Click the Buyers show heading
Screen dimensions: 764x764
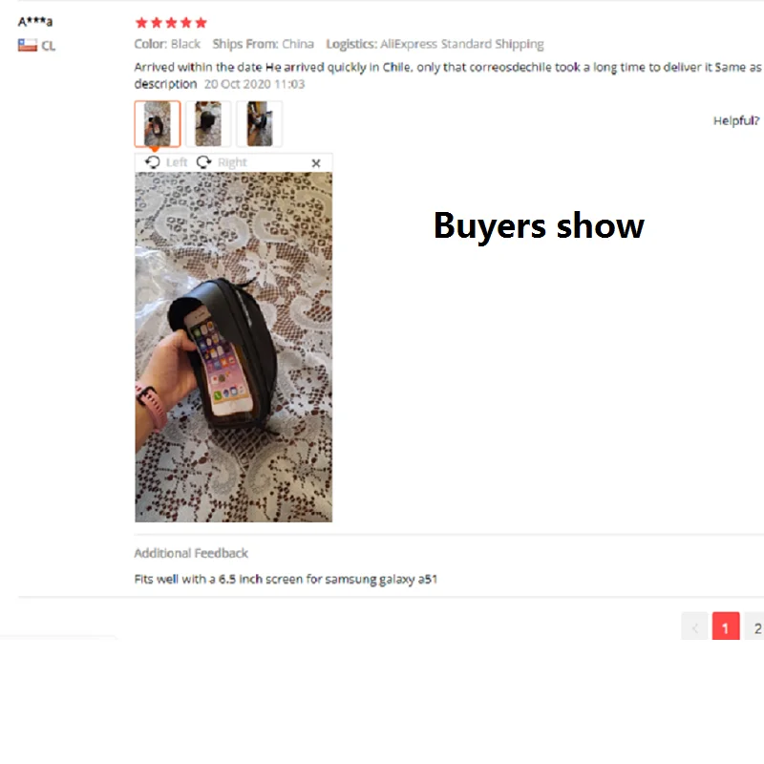(539, 226)
